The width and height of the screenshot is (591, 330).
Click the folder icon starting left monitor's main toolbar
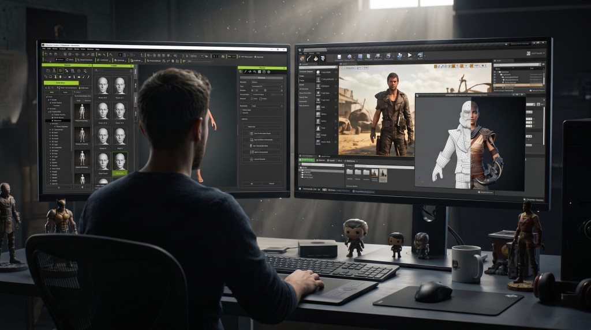coord(46,54)
